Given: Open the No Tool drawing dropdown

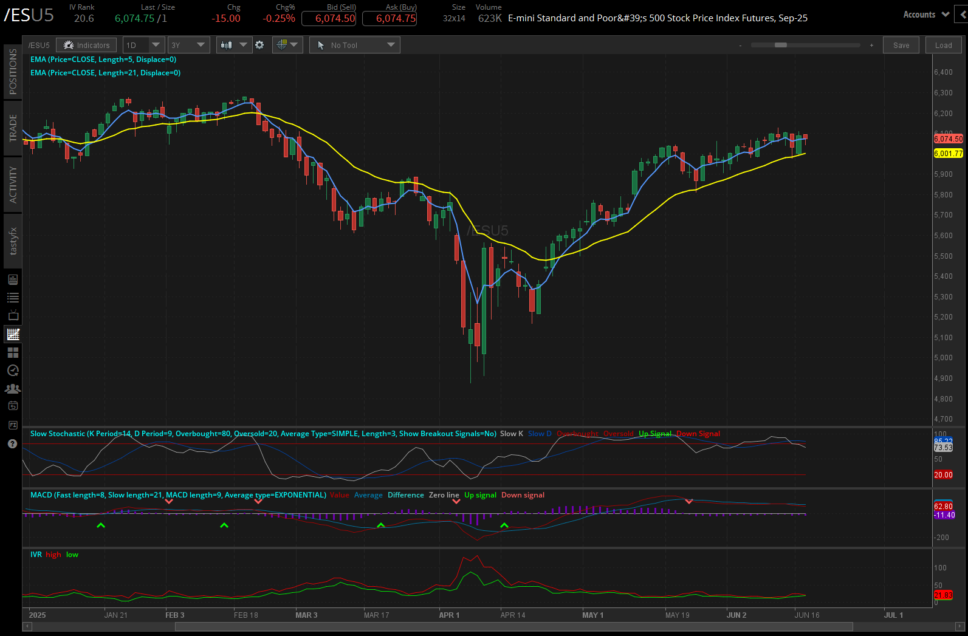Looking at the screenshot, I should tap(355, 45).
